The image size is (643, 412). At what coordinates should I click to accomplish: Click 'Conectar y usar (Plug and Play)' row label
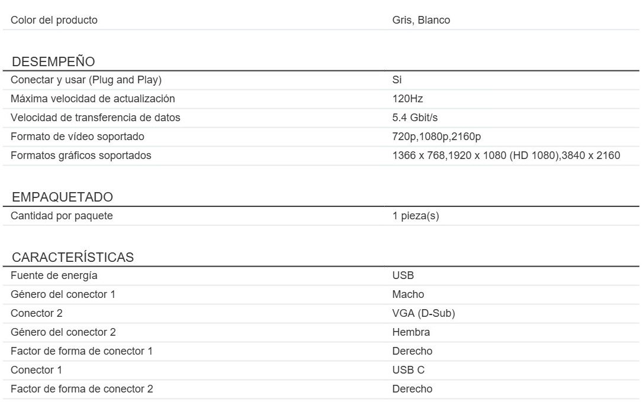(86, 80)
